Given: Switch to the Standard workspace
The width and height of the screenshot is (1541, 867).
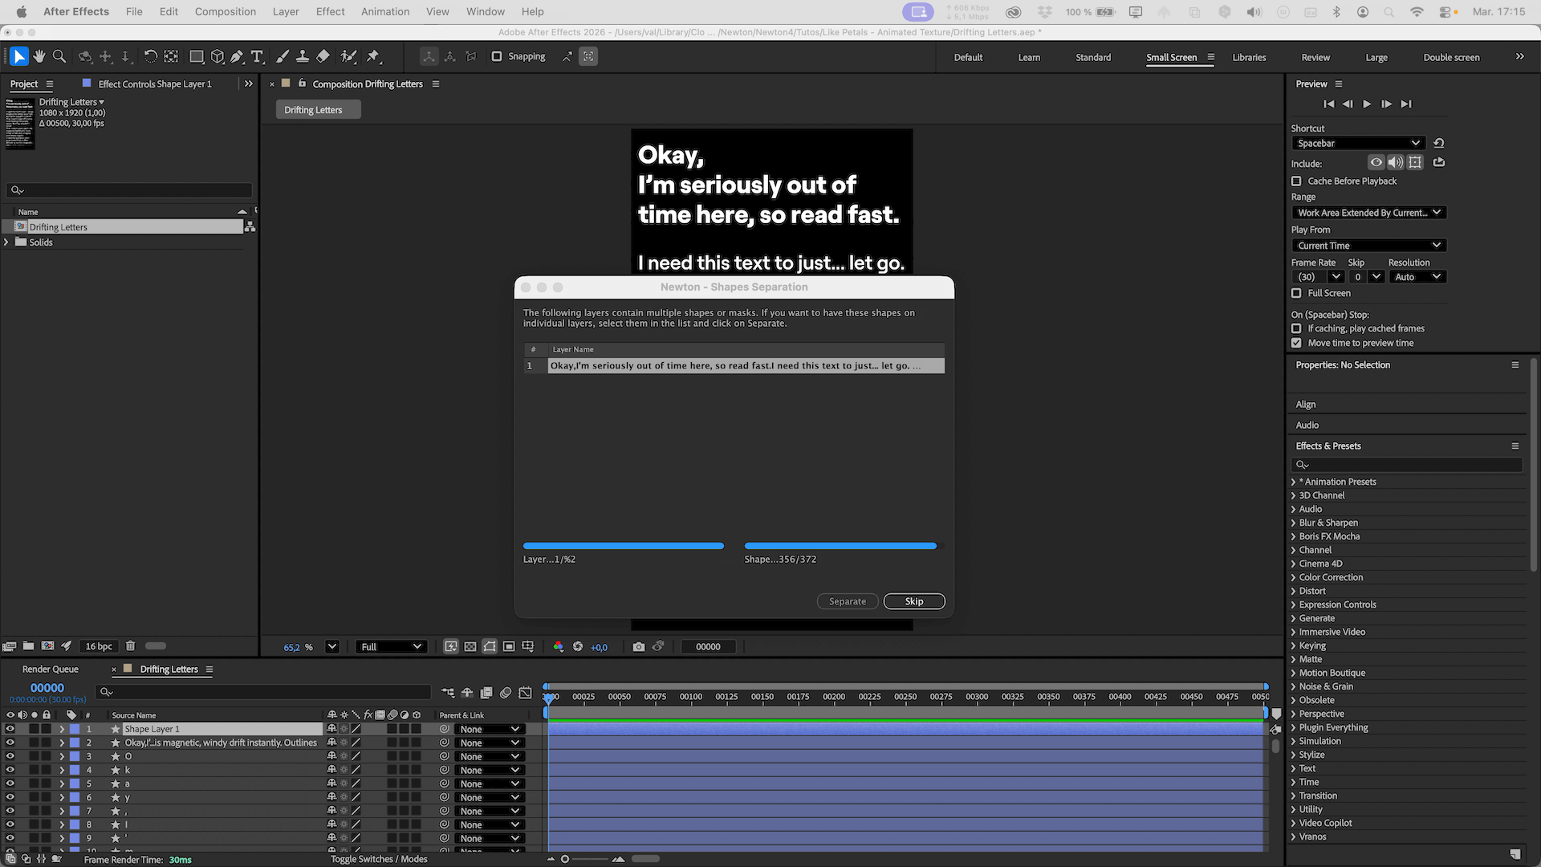Looking at the screenshot, I should pyautogui.click(x=1093, y=57).
